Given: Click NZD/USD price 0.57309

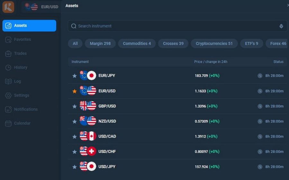Looking at the screenshot, I should tap(201, 121).
